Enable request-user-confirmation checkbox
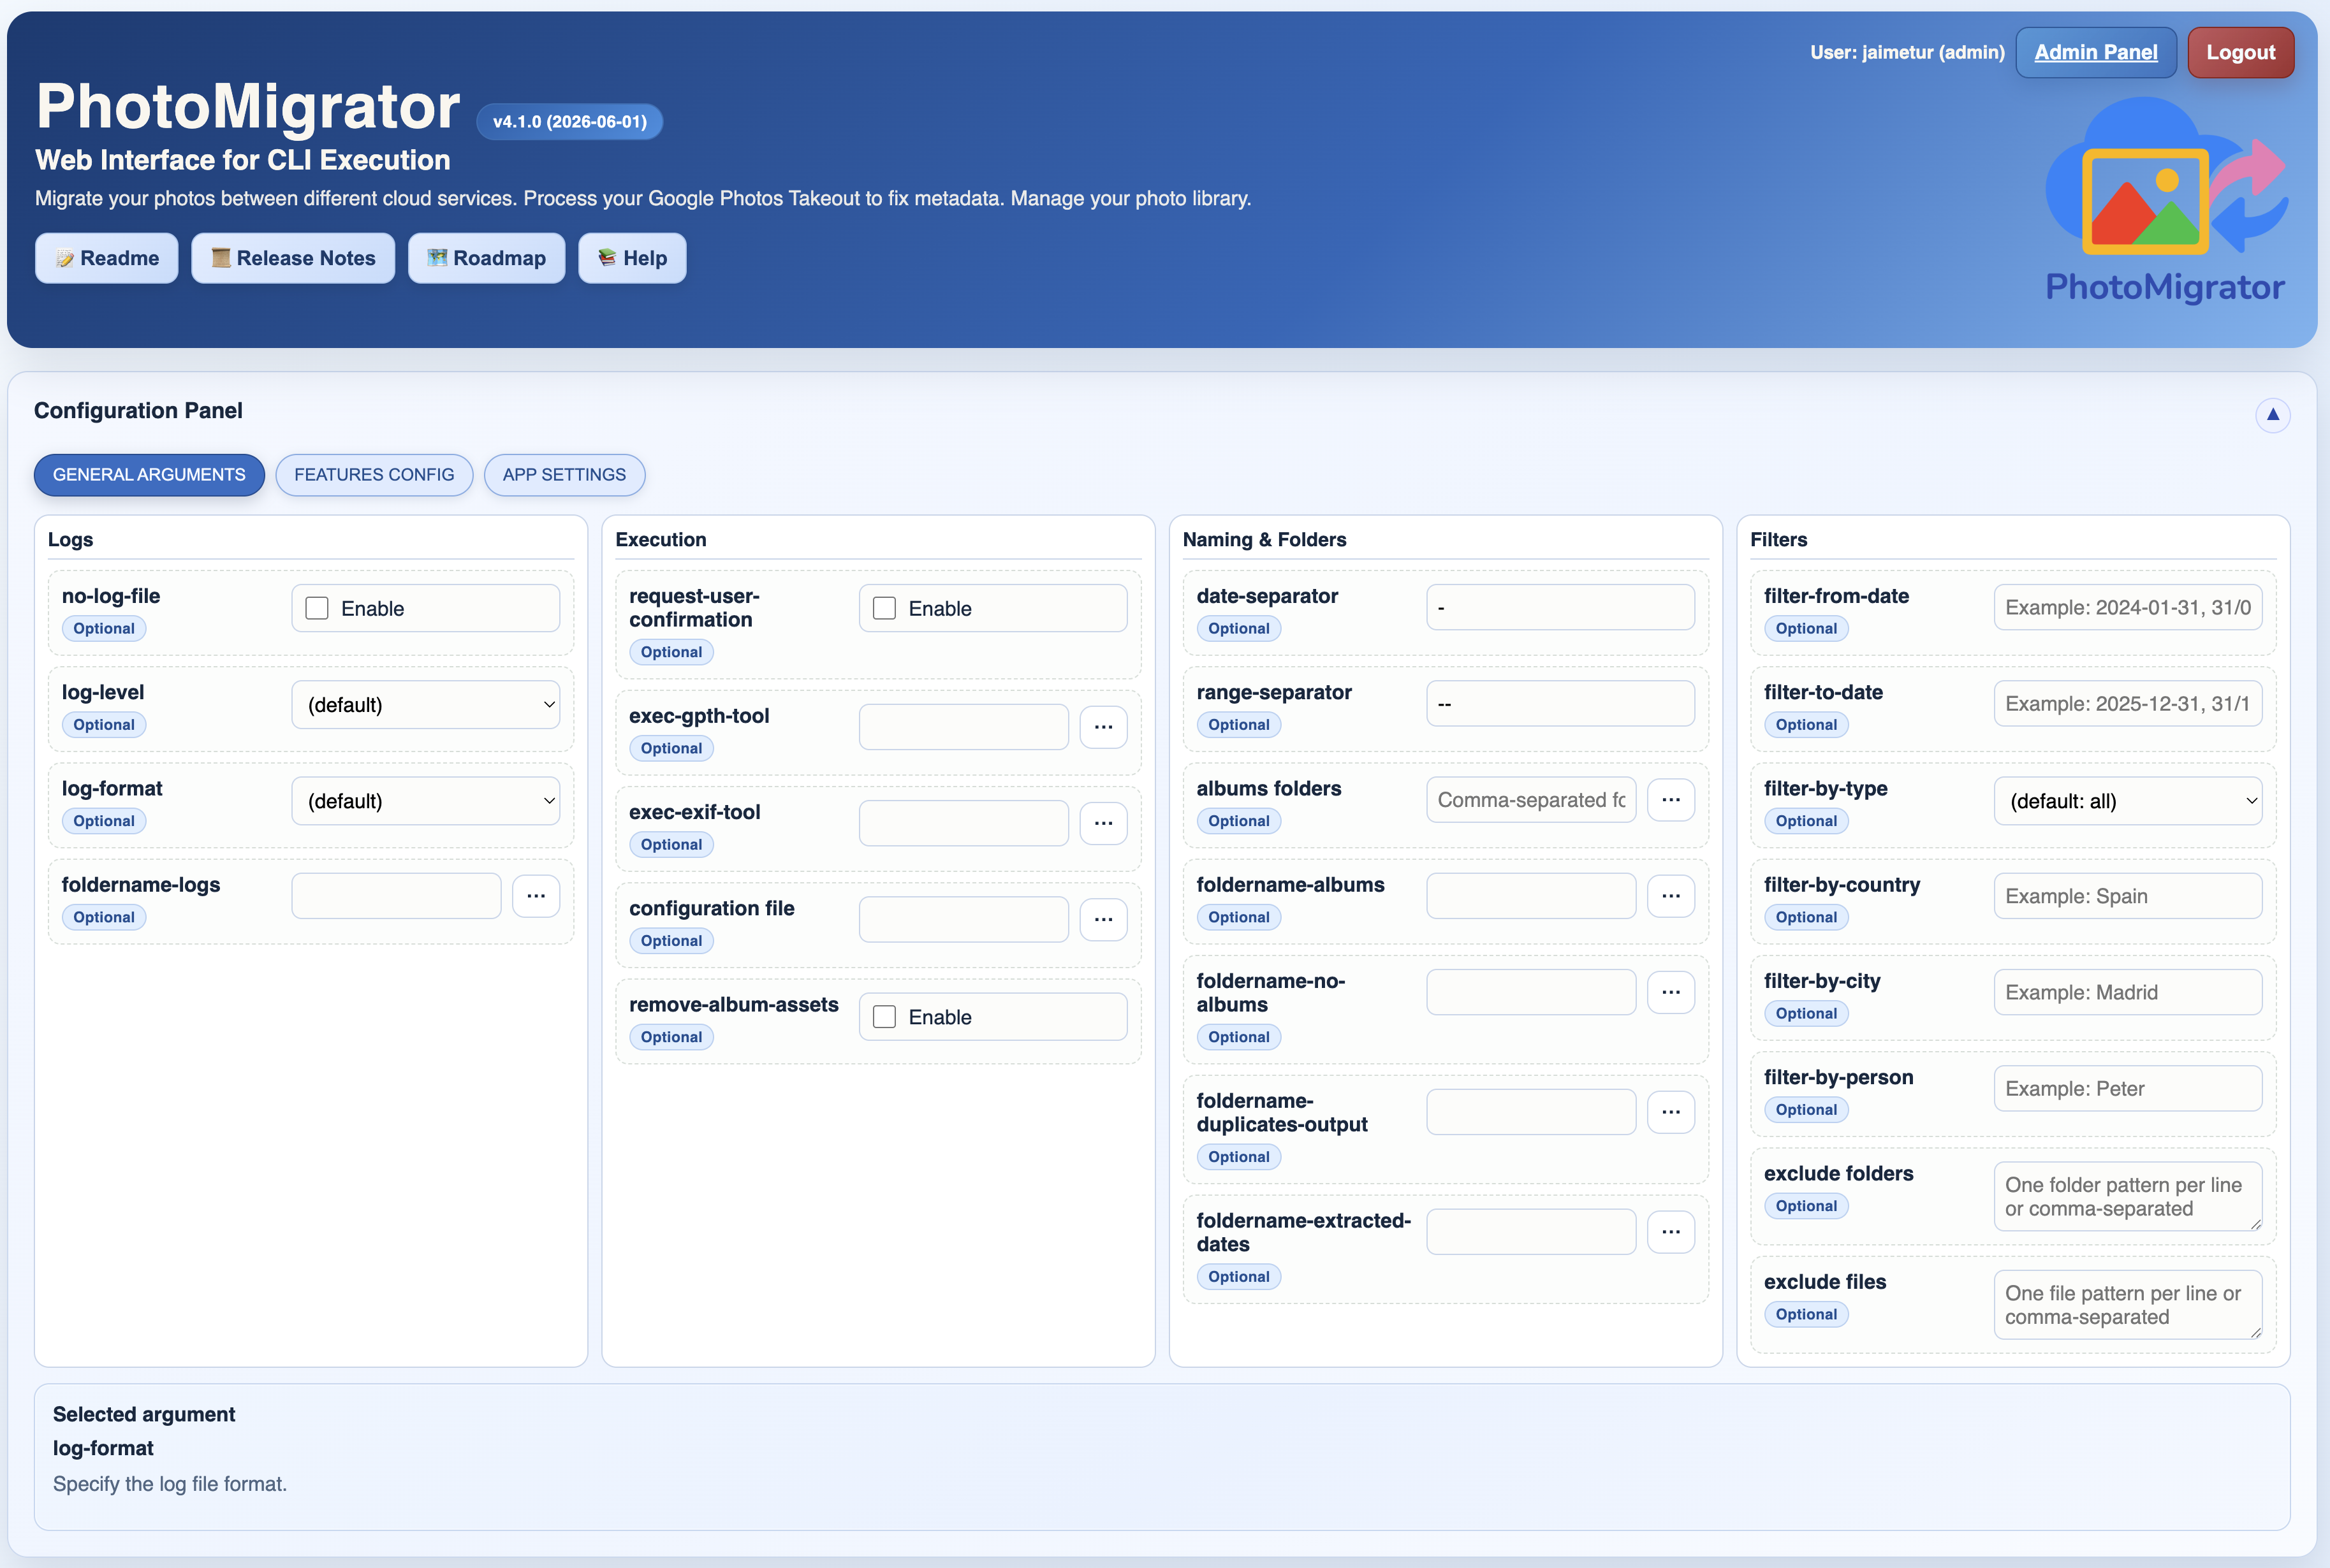Viewport: 2330px width, 1568px height. (884, 608)
